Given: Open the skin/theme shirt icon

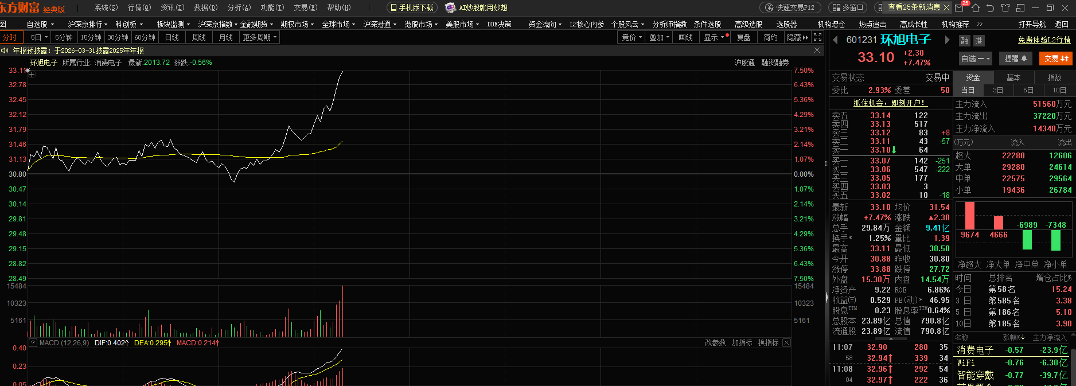Looking at the screenshot, I should [x=1005, y=8].
